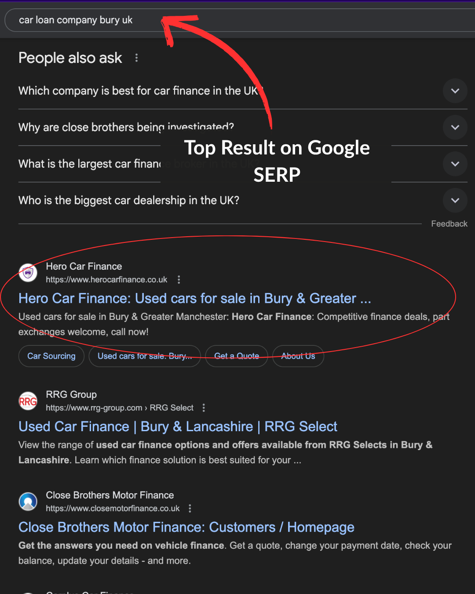Open 'Hero Car Finance: Used cars for sale' result
This screenshot has width=475, height=594.
click(x=194, y=298)
